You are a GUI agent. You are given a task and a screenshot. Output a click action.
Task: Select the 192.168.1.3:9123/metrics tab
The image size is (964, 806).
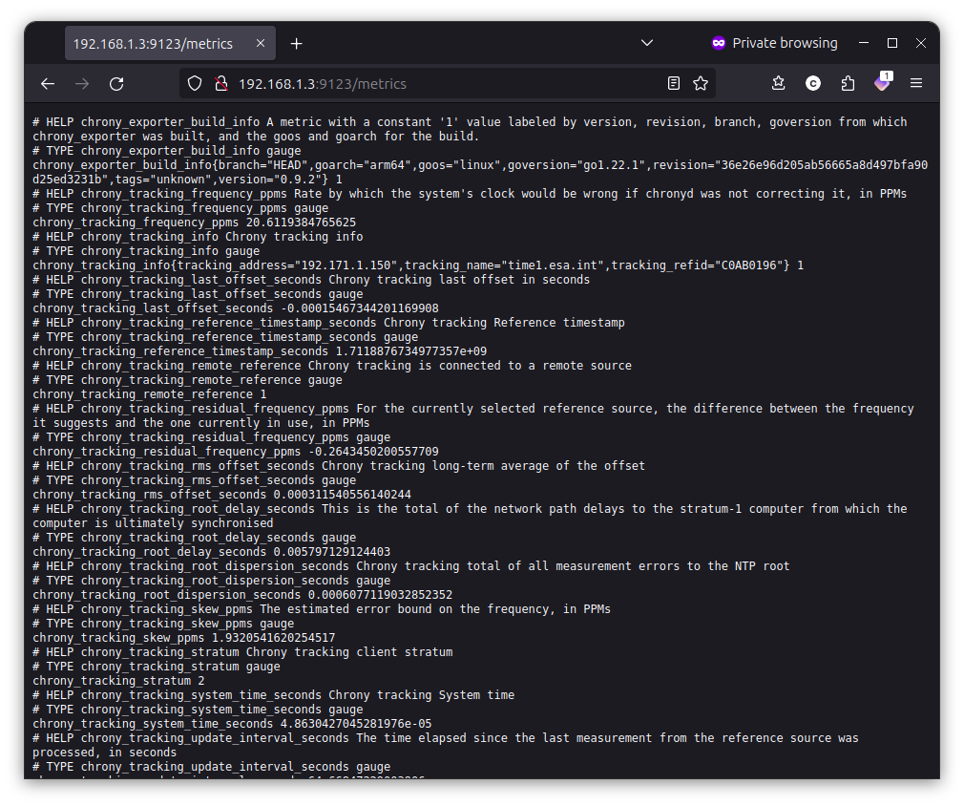(x=153, y=43)
